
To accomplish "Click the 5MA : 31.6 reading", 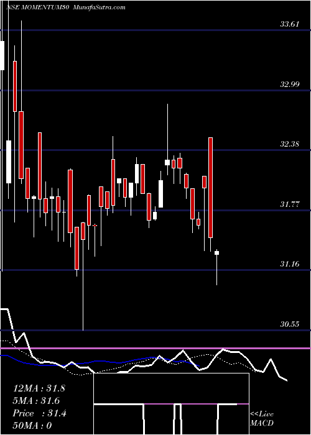I will [36, 401].
